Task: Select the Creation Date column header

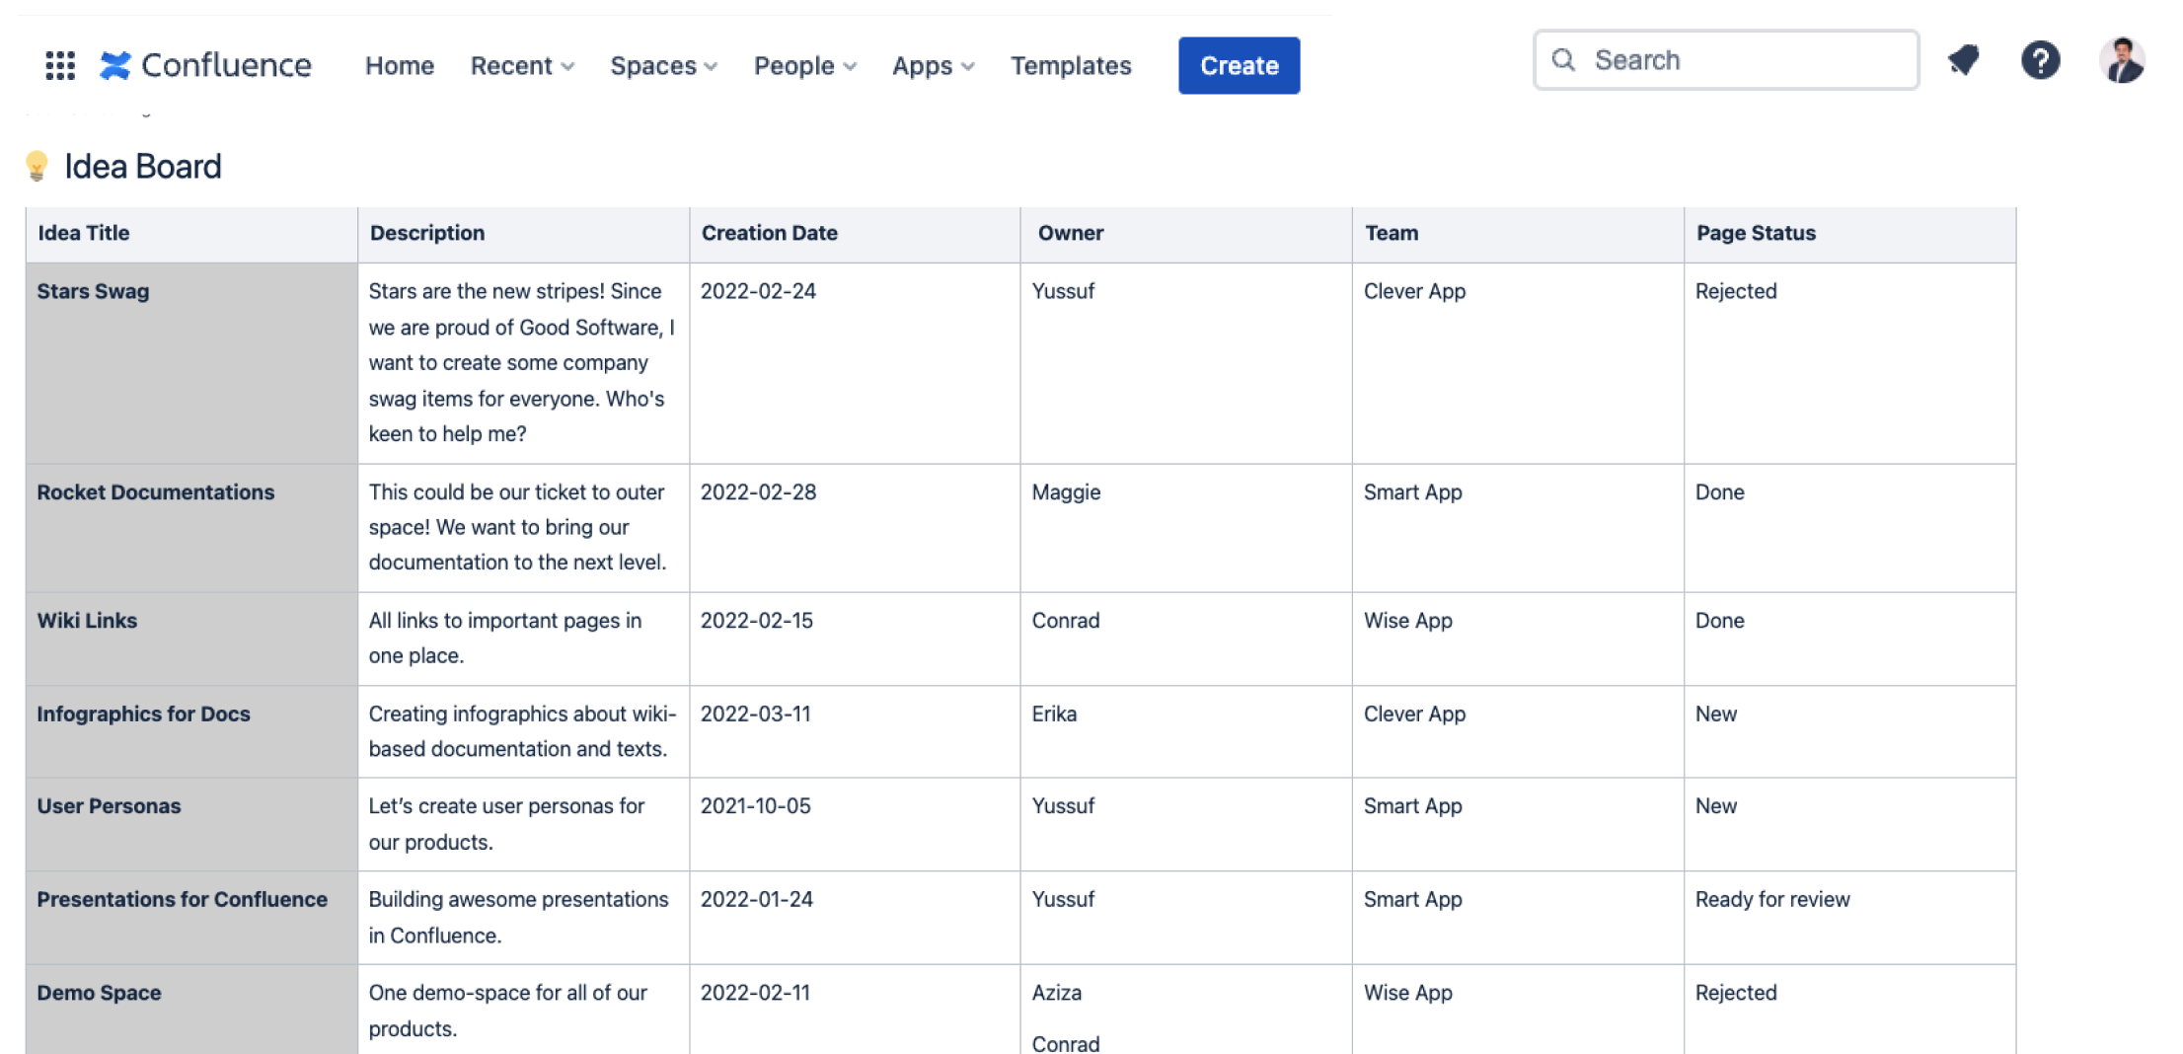Action: pyautogui.click(x=769, y=233)
